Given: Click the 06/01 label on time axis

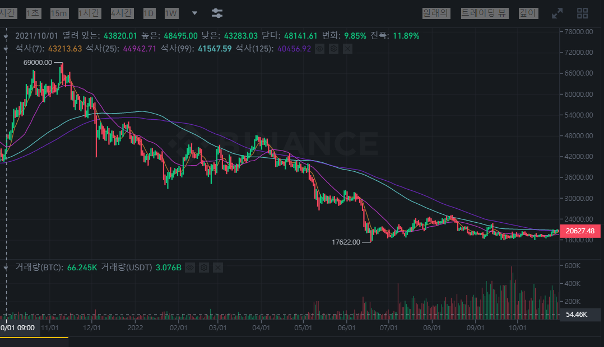Looking at the screenshot, I should pyautogui.click(x=347, y=328).
